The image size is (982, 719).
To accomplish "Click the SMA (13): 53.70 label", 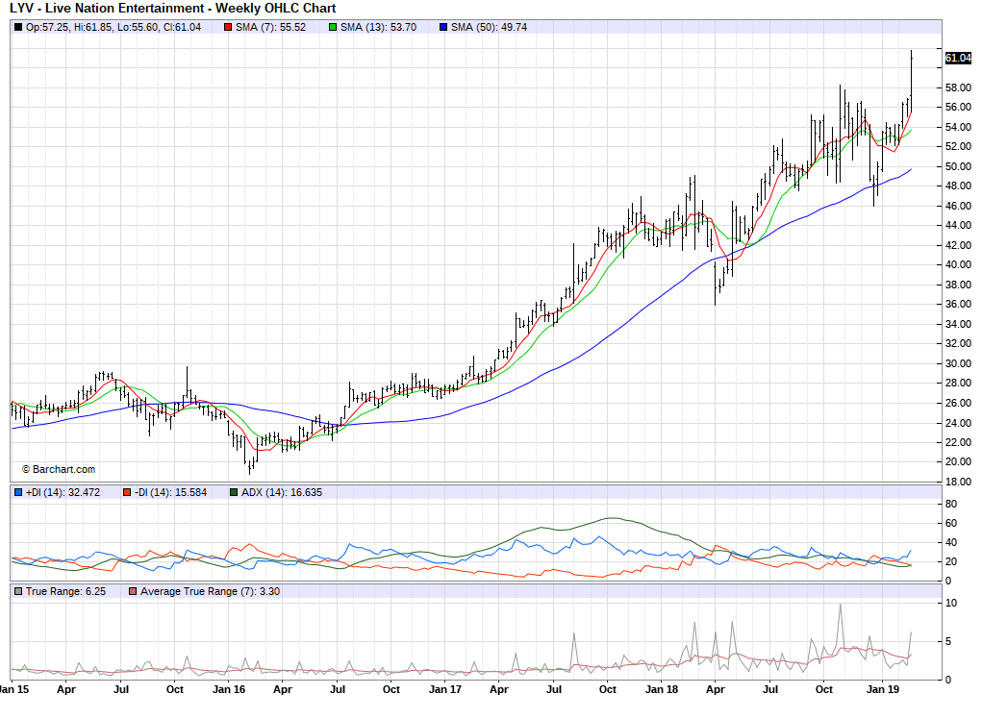I will tap(378, 28).
